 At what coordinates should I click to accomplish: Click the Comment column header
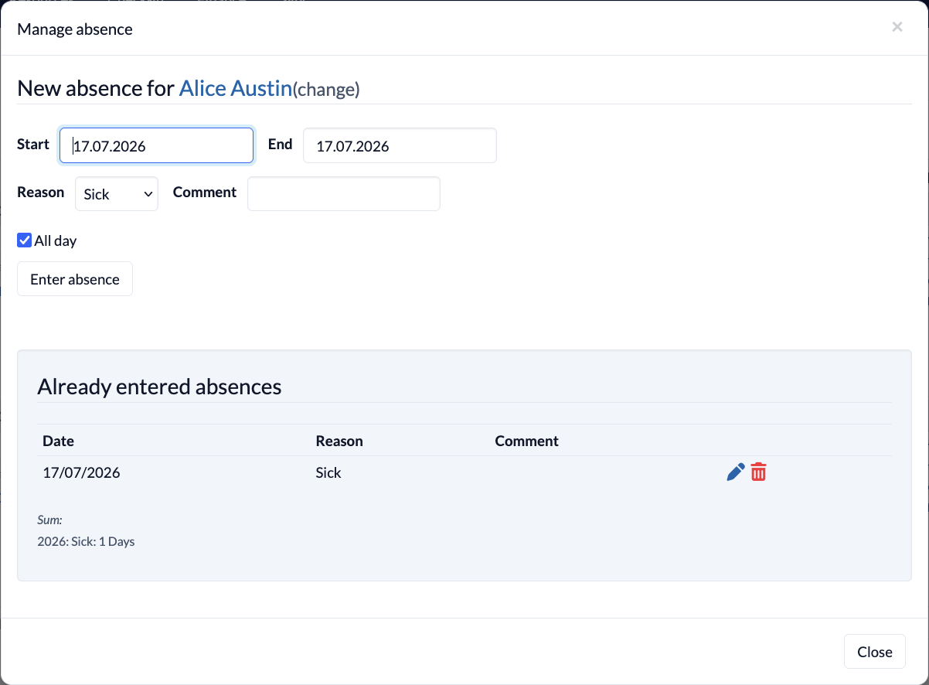527,441
